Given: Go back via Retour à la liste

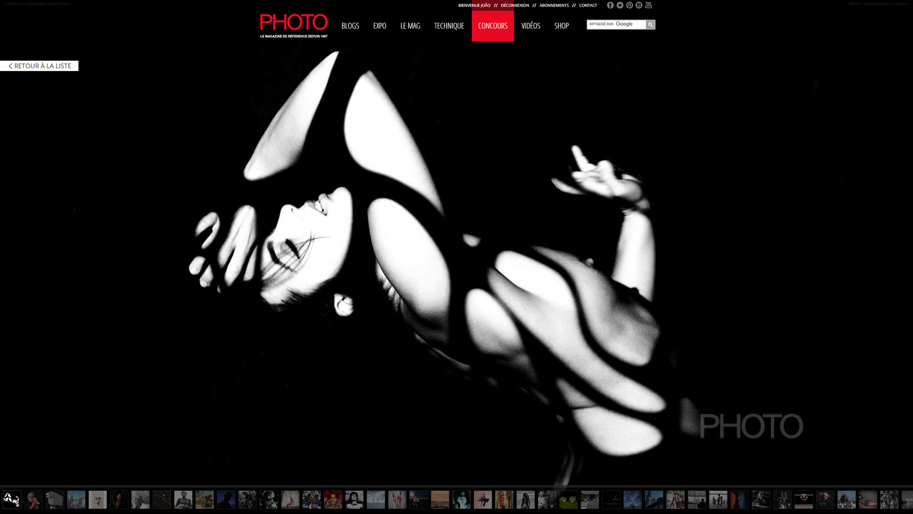Looking at the screenshot, I should coord(39,66).
